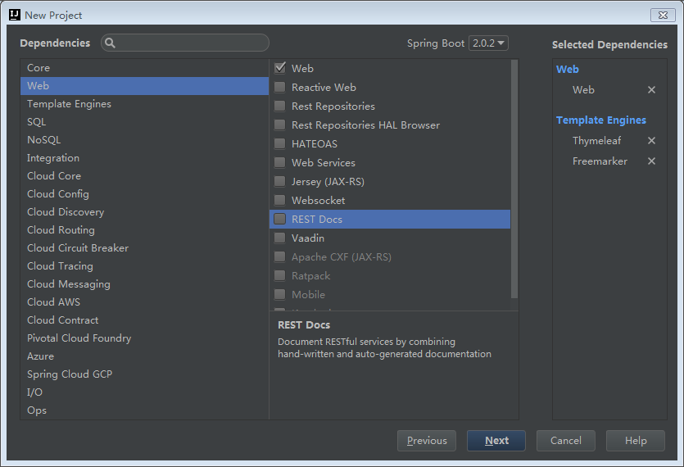The width and height of the screenshot is (684, 467).
Task: Tick the Ratpack checkbox
Action: pos(279,275)
